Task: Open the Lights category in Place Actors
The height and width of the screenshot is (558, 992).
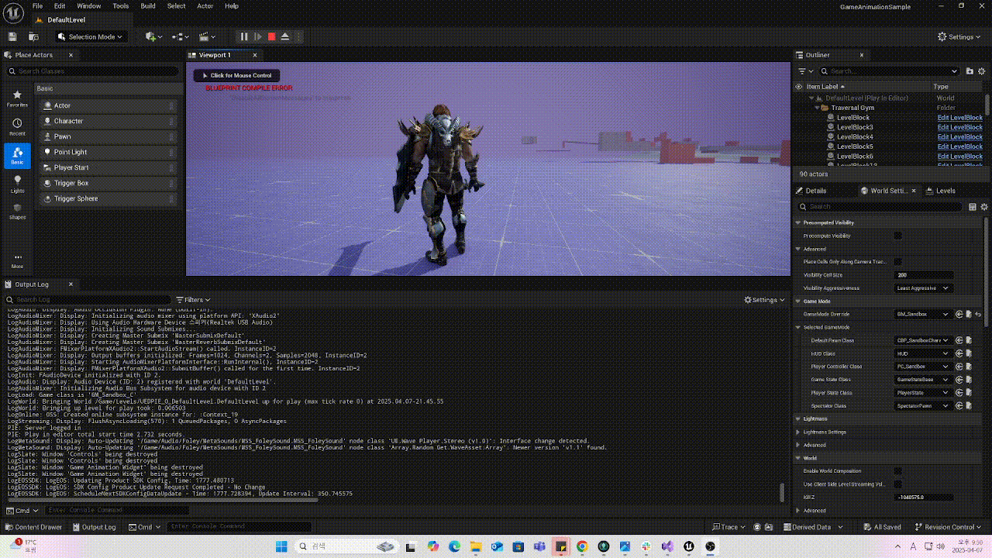Action: point(17,184)
